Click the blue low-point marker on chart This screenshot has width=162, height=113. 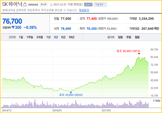[71, 92]
